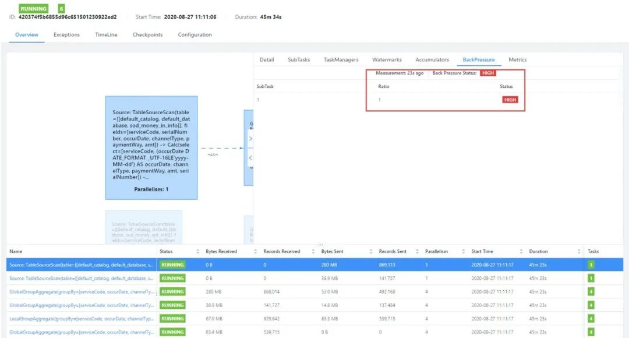Click the Tasks badge of the selected Source row

591,265
